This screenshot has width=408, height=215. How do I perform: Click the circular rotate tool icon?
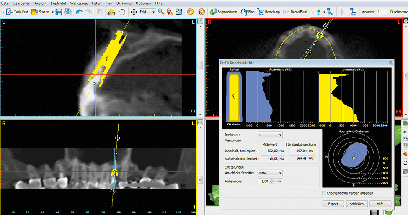click(122, 12)
